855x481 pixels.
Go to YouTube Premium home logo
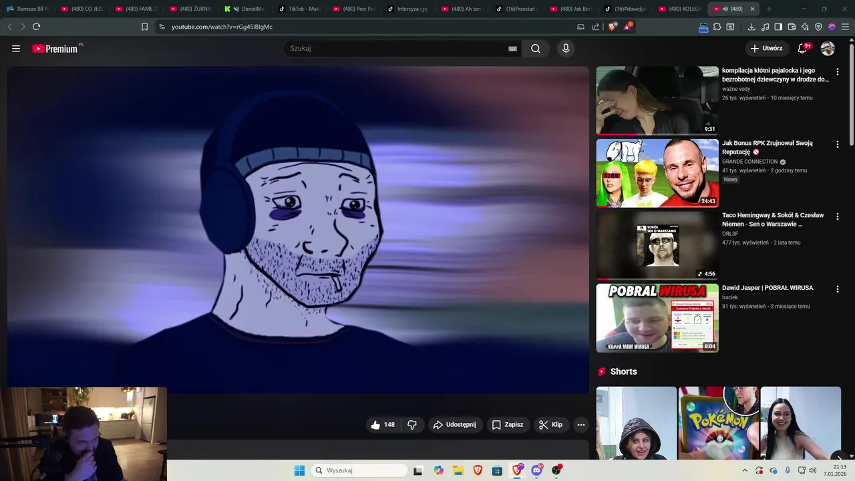[55, 49]
